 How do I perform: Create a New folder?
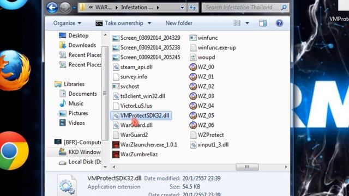click(x=179, y=23)
